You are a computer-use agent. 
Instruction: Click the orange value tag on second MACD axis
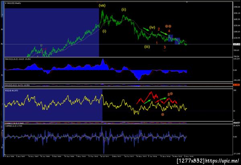point(237,85)
